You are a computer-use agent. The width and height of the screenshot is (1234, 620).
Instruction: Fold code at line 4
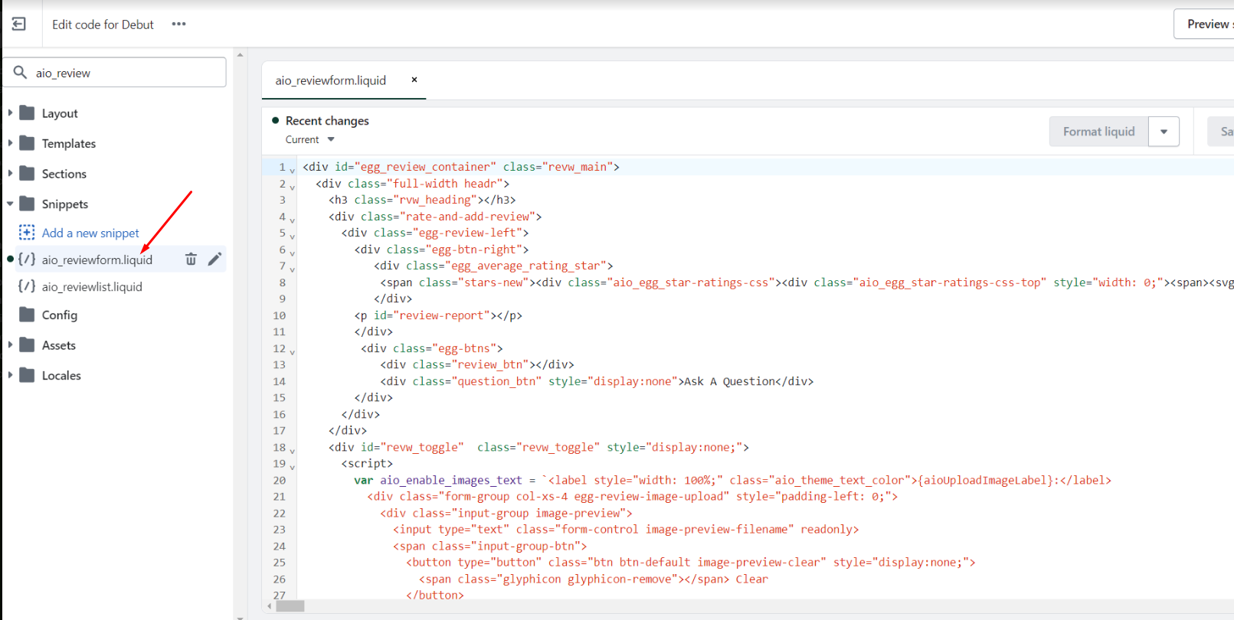293,219
